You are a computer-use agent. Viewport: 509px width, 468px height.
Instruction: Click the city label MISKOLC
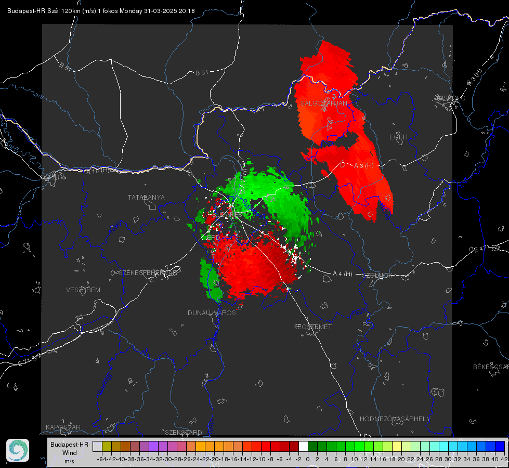point(451,98)
